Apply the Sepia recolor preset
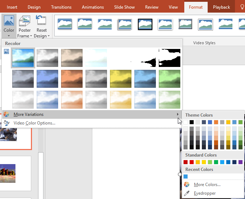Viewport: 245px width, 199px height. pos(72,58)
